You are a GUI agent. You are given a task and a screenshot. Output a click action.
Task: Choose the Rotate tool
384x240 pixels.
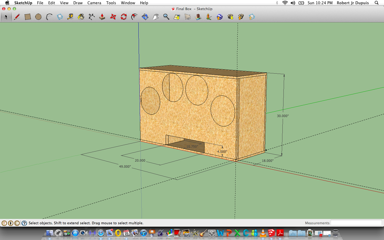pyautogui.click(x=124, y=17)
